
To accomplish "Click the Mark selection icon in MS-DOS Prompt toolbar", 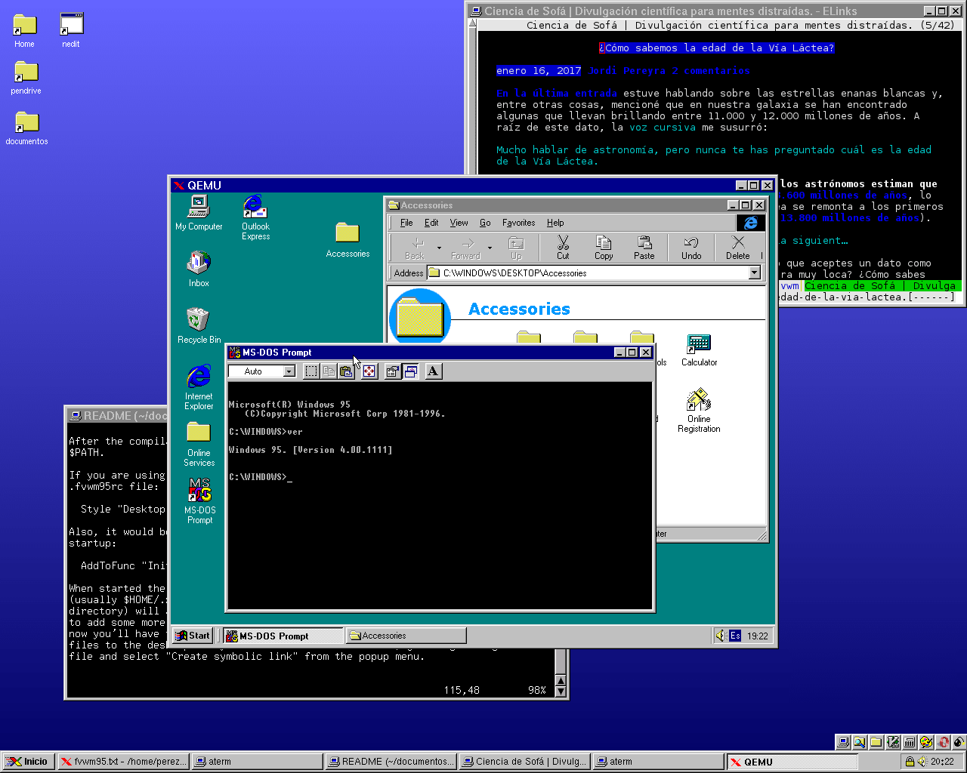I will (x=311, y=371).
